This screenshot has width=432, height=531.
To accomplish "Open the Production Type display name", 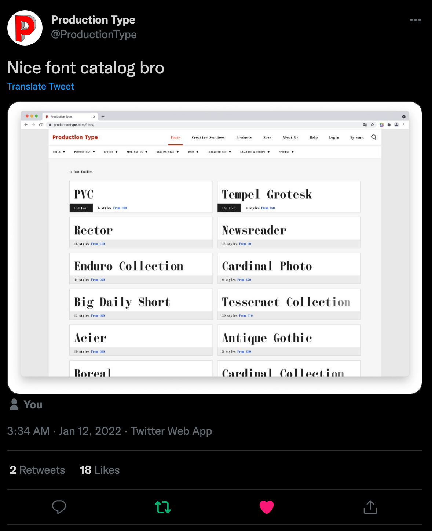I will 93,19.
